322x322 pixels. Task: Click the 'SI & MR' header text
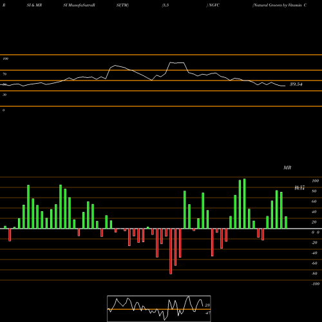(x=34, y=5)
